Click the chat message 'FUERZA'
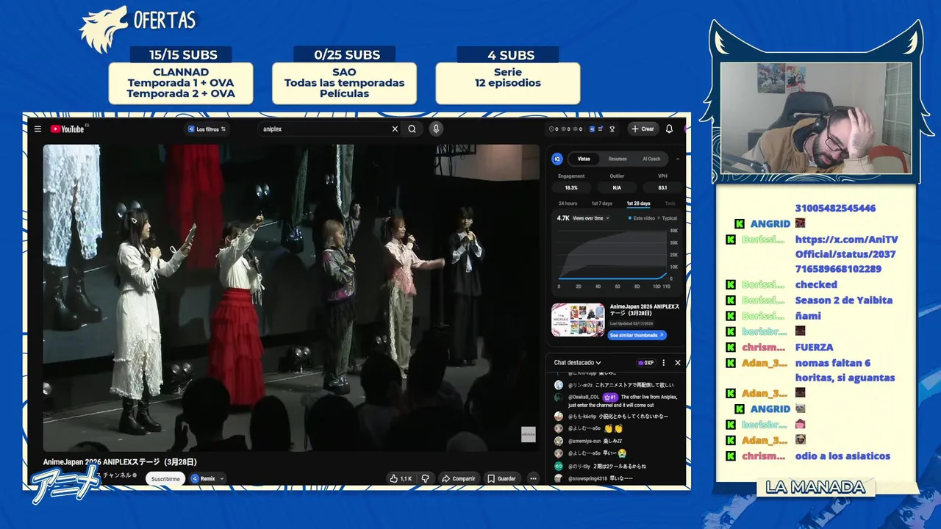Viewport: 941px width, 529px height. tap(814, 347)
